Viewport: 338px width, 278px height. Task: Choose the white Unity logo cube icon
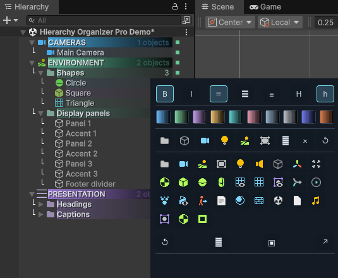point(278,201)
